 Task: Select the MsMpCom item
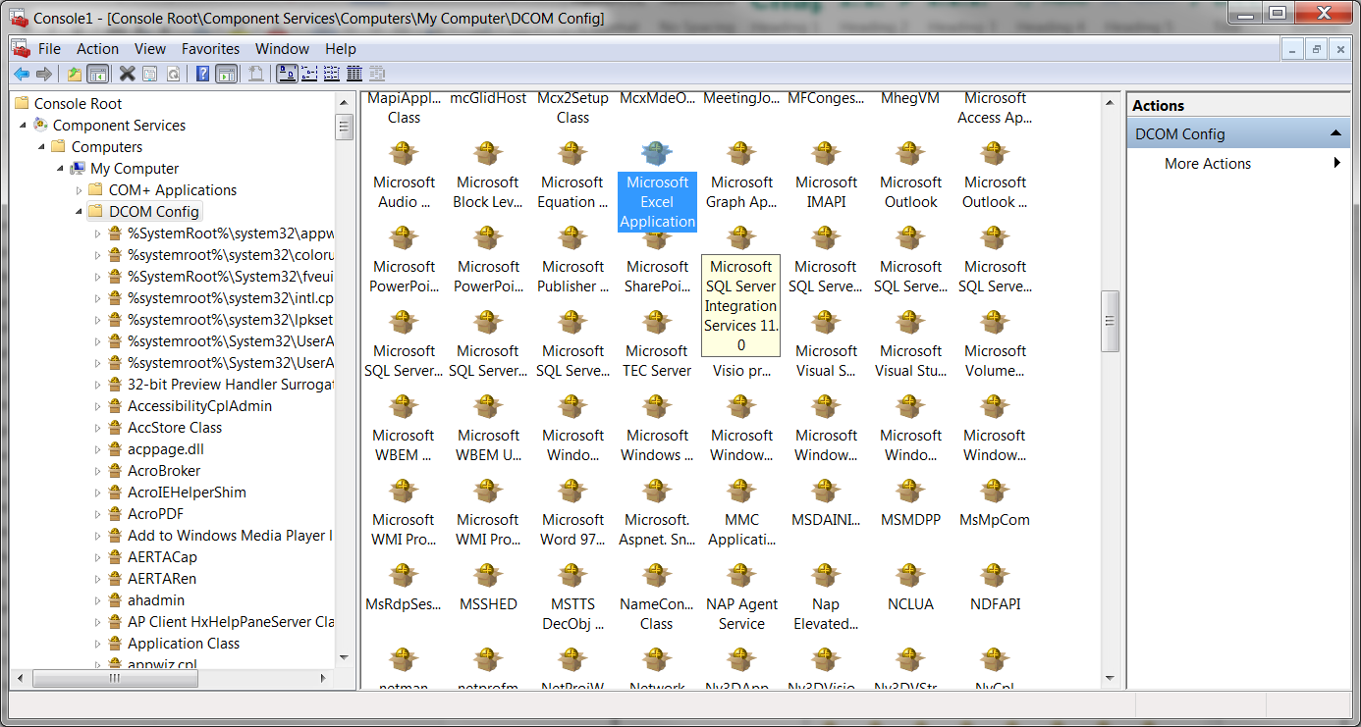click(995, 502)
